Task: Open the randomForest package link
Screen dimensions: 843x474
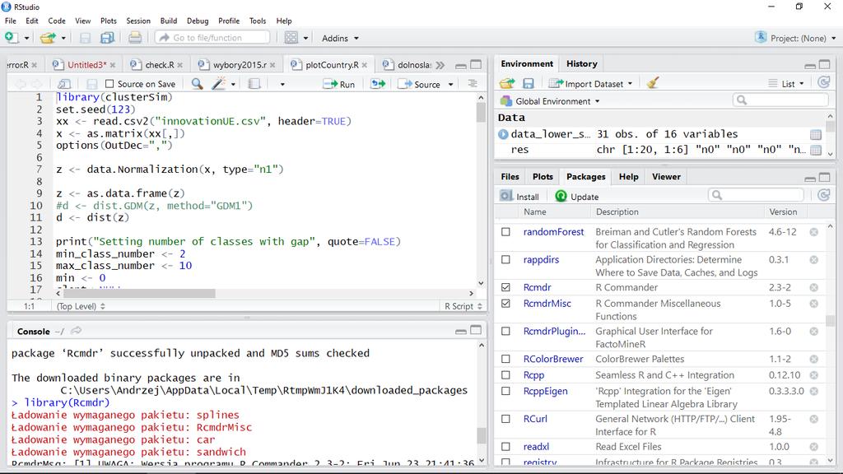Action: point(553,231)
